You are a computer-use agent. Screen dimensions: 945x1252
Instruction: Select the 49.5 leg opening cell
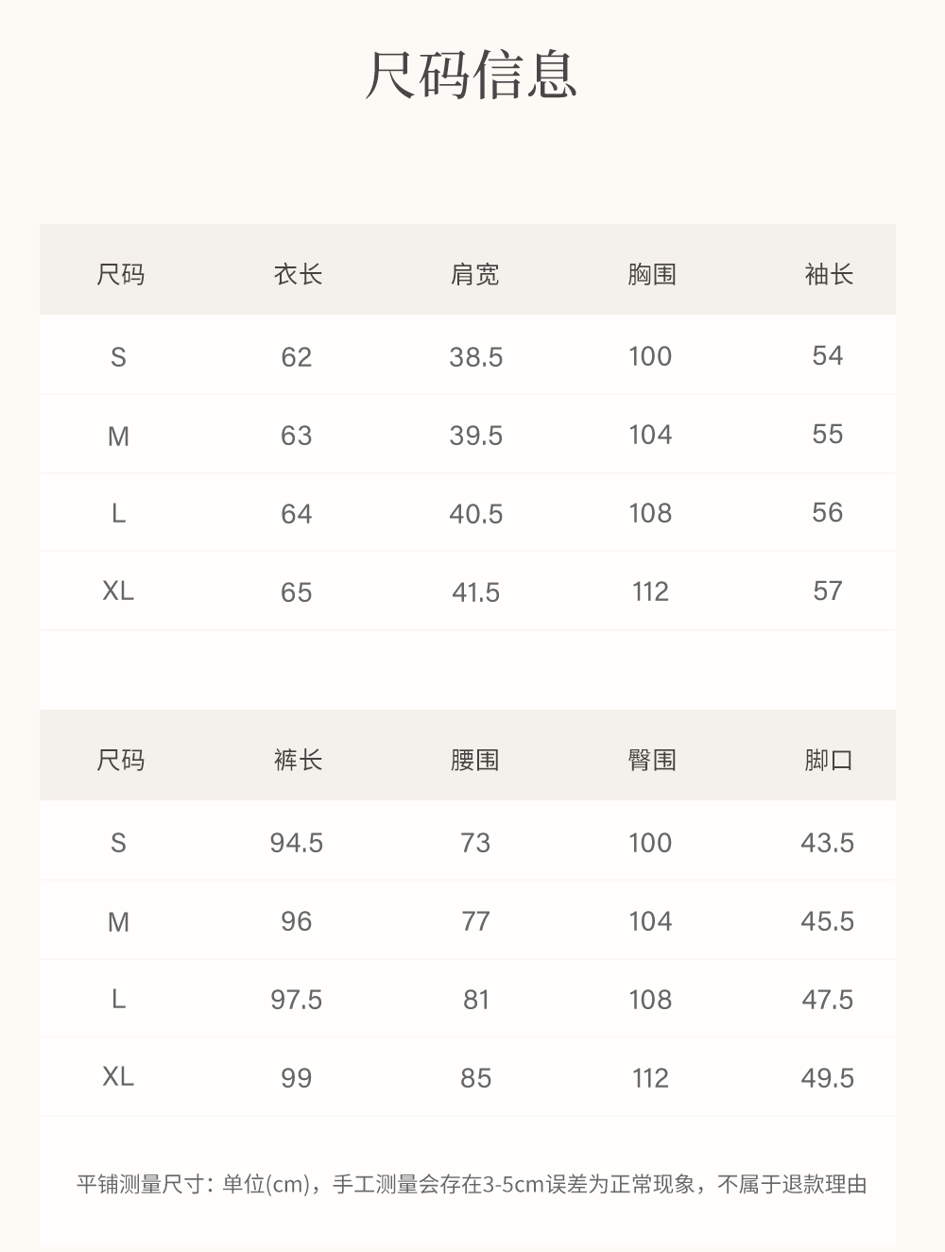pyautogui.click(x=827, y=1078)
